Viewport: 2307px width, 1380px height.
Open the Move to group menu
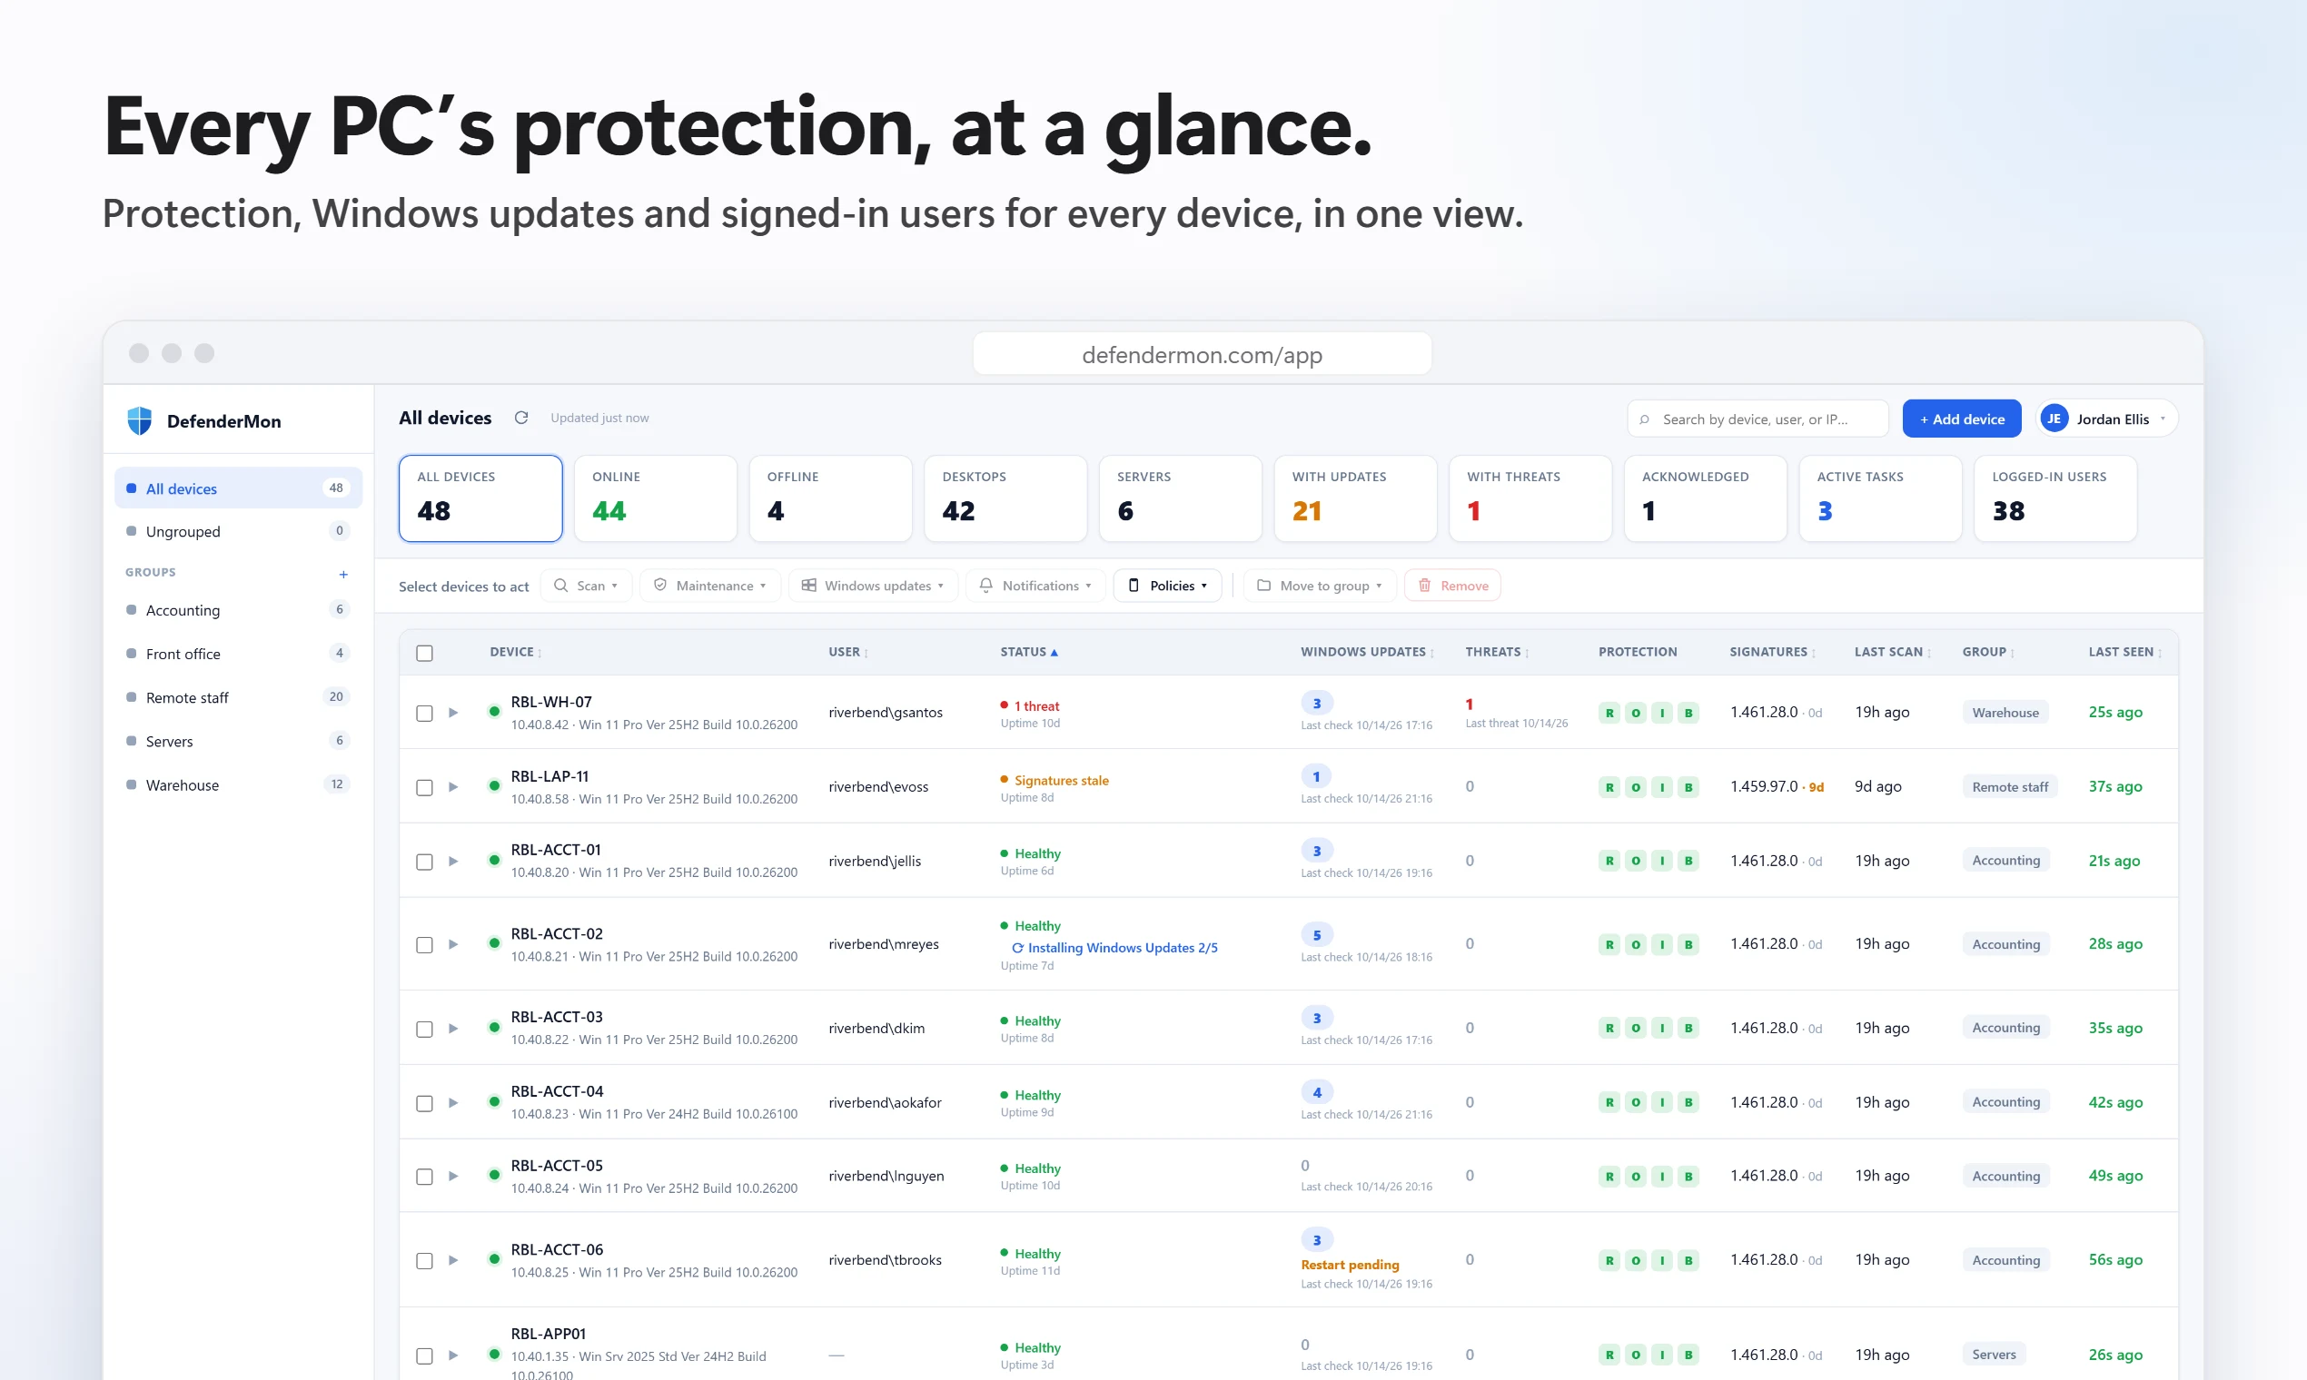coord(1319,586)
